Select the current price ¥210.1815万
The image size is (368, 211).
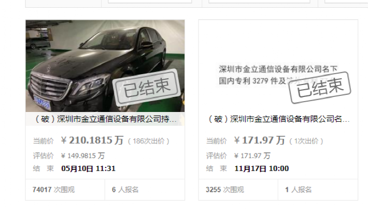click(x=92, y=140)
